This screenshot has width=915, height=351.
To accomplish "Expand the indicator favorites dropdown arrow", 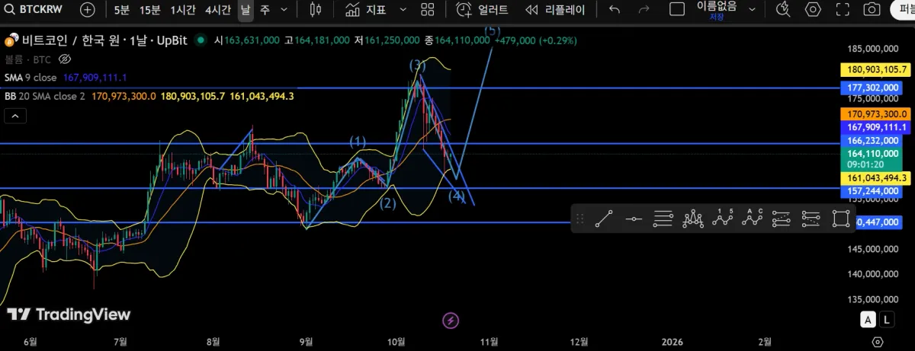I will pyautogui.click(x=403, y=10).
